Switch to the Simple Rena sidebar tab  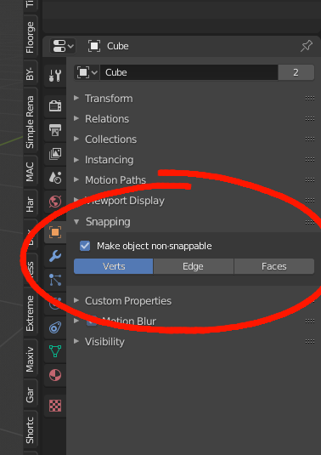point(30,122)
